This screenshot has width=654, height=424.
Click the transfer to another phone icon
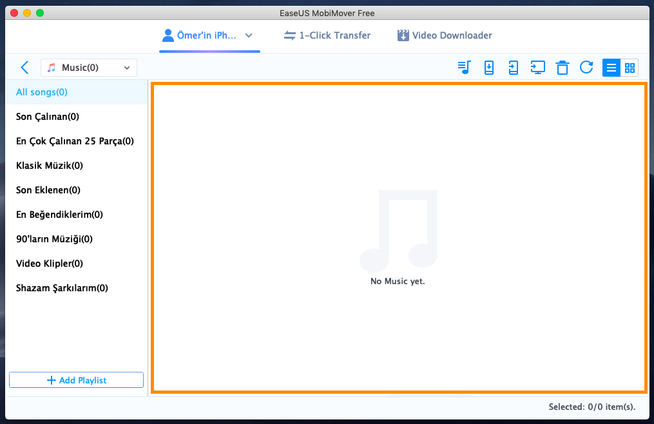pos(513,68)
